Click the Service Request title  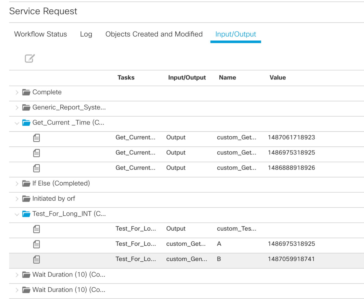[x=43, y=11]
